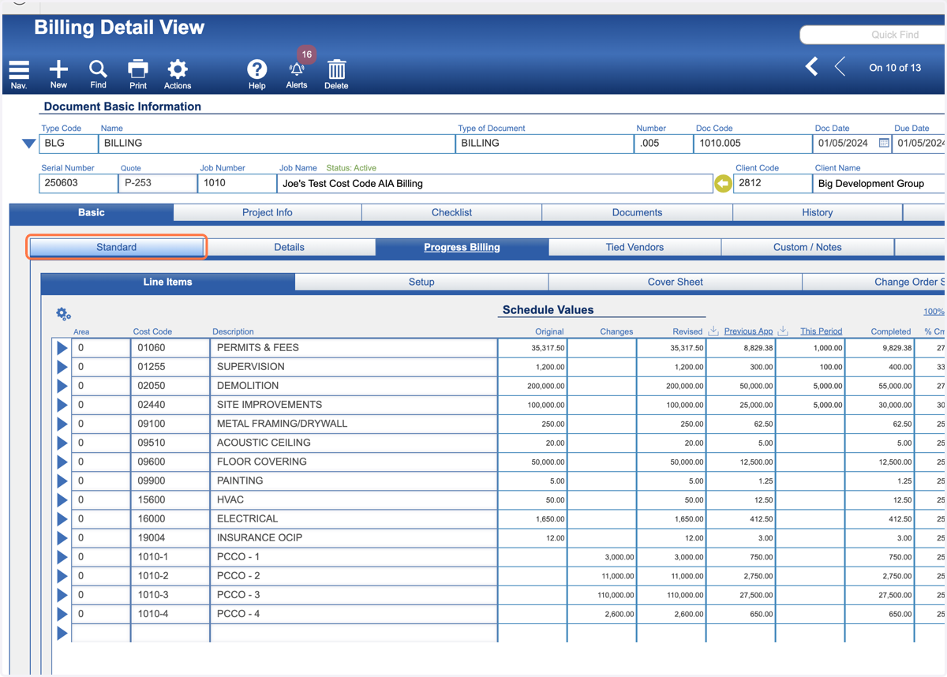Image resolution: width=947 pixels, height=677 pixels.
Task: Go to first record bold arrow
Action: 811,67
